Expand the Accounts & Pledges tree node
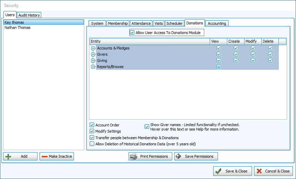 [93, 48]
